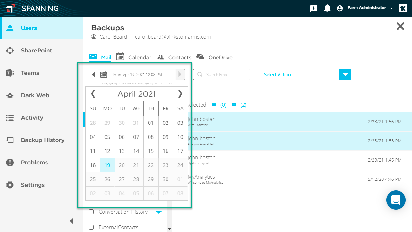412x232 pixels.
Task: Open the Activity list icon
Action: pos(10,118)
